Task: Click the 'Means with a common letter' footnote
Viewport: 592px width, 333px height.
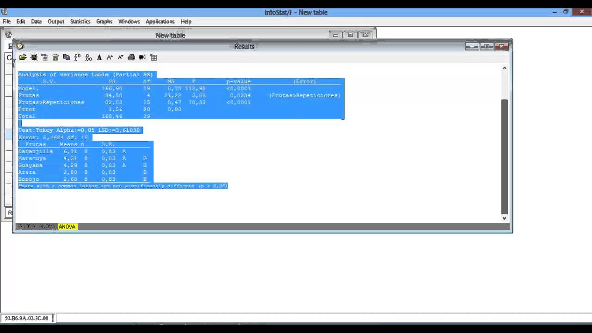Action: [x=123, y=186]
